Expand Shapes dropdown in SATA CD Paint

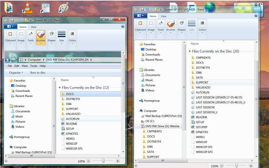[182, 33]
